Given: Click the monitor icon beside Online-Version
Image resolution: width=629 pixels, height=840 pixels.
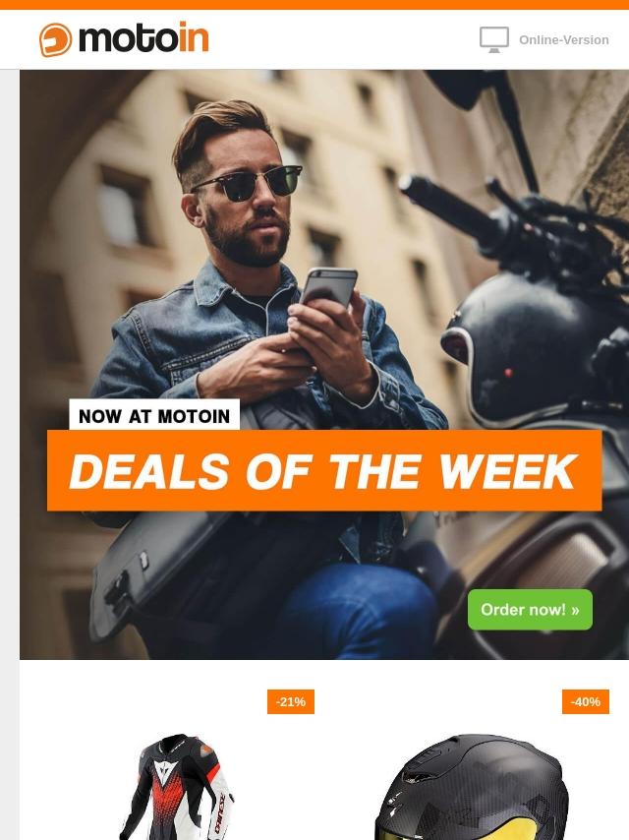Looking at the screenshot, I should (493, 39).
